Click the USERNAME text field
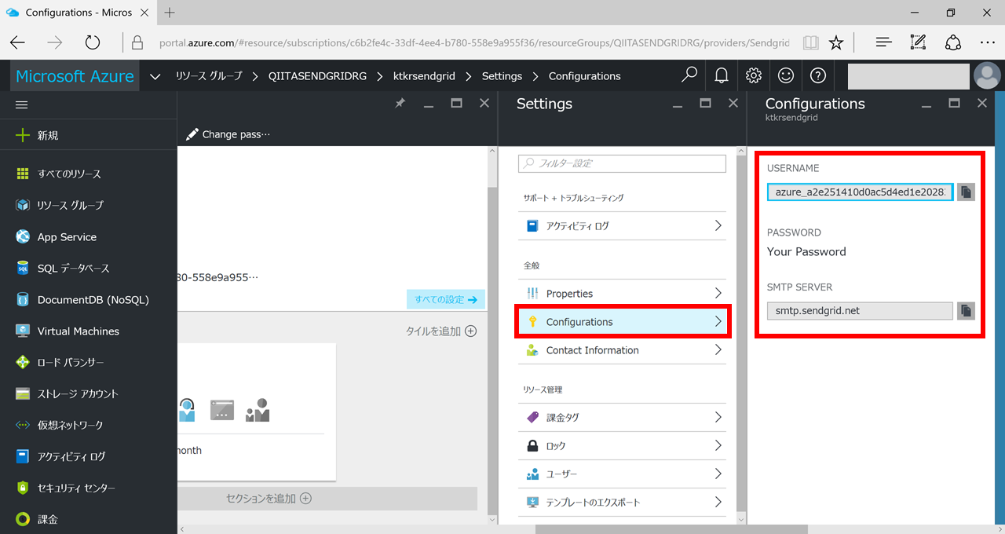1005x534 pixels. pos(860,192)
